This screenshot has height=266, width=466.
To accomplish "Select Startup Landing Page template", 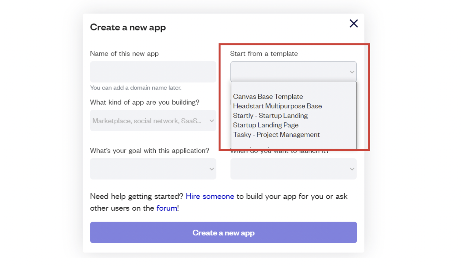I will coord(266,125).
